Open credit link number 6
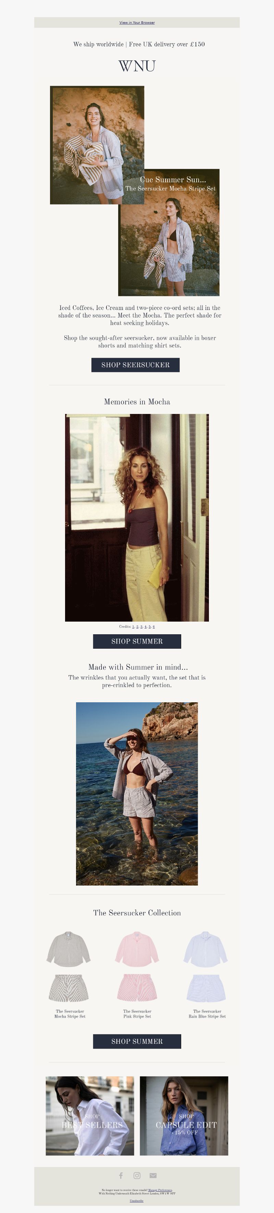 click(154, 627)
